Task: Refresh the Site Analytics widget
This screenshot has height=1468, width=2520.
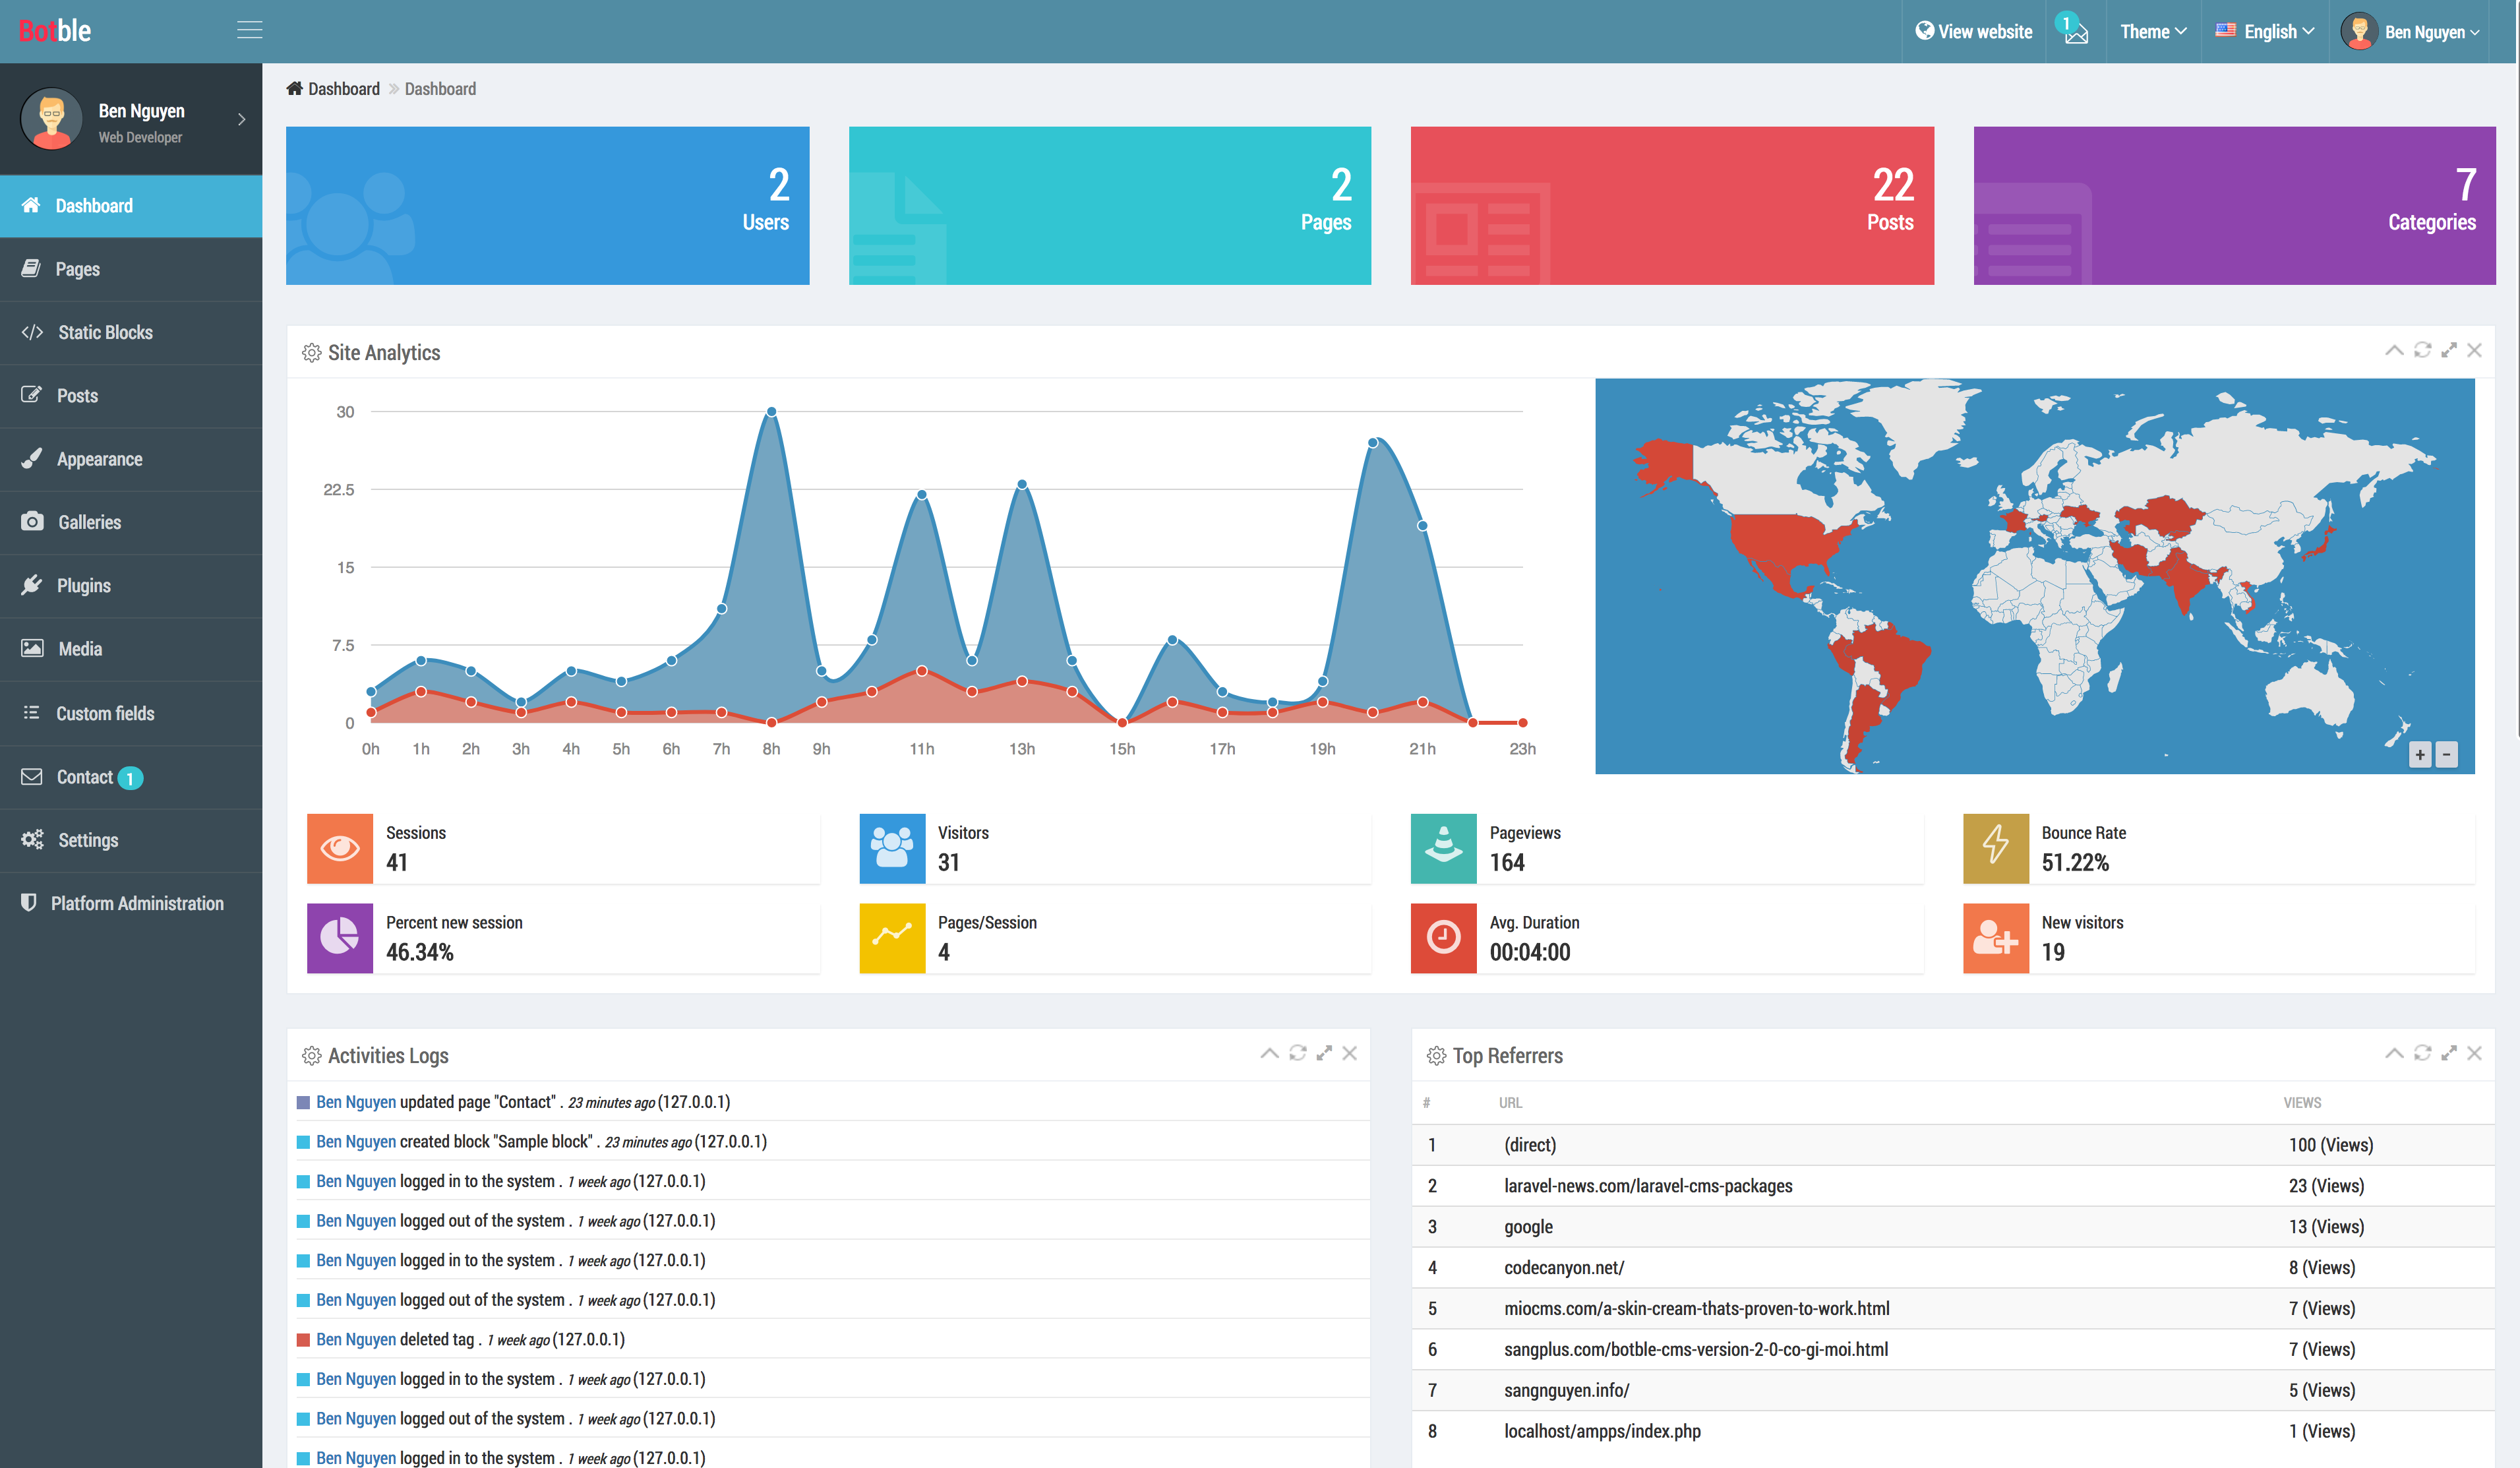Action: point(2422,350)
